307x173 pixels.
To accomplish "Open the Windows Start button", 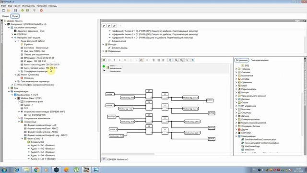I will 4,170.
